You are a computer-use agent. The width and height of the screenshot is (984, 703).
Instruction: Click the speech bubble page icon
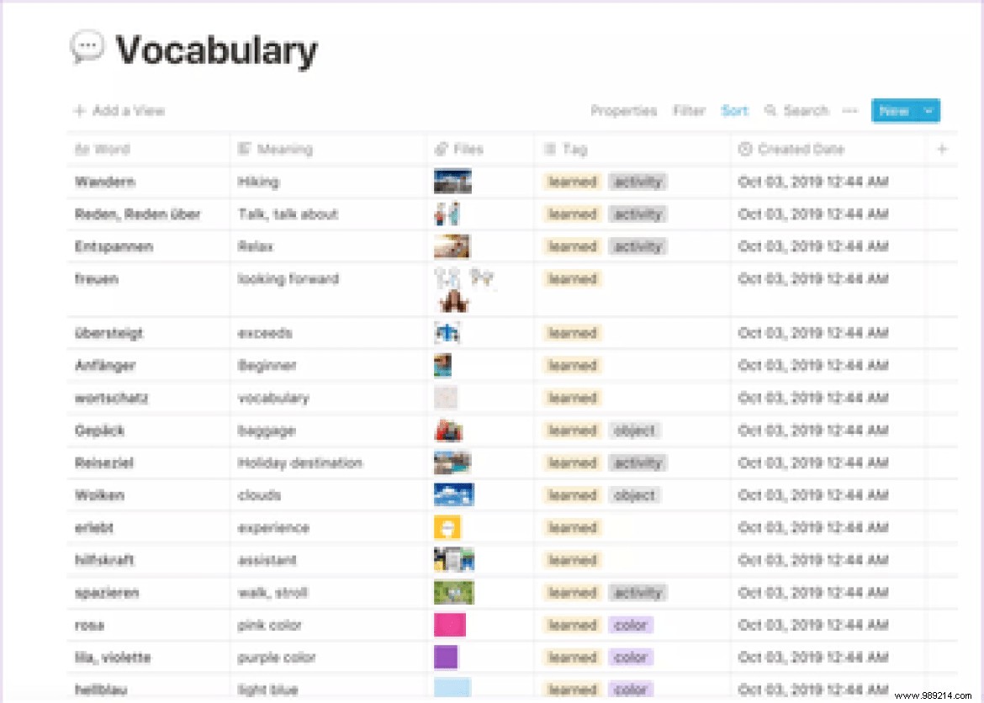click(x=87, y=49)
